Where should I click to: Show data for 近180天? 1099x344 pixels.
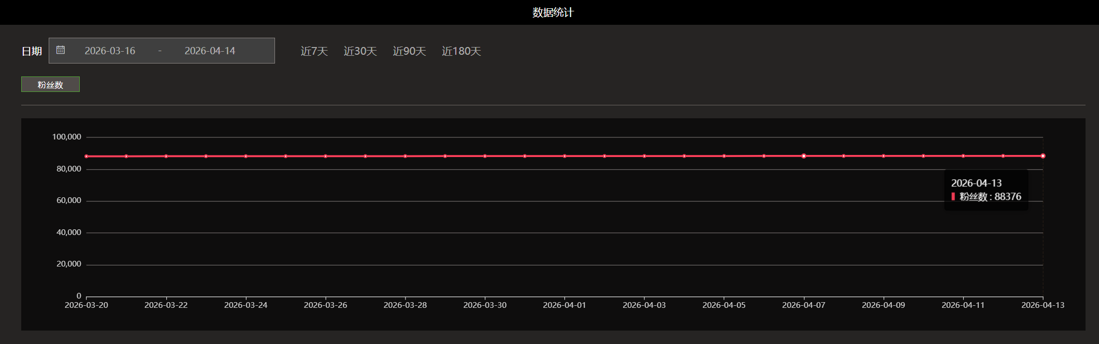pyautogui.click(x=461, y=51)
